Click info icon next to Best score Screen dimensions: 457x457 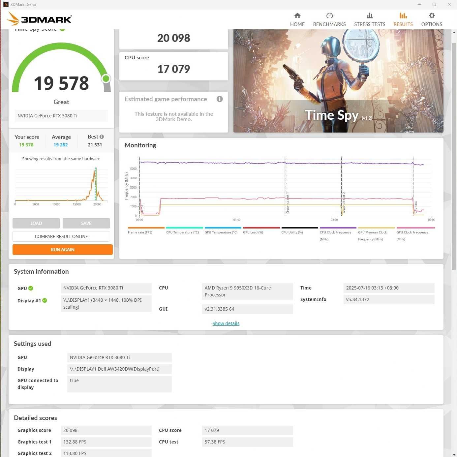(102, 137)
